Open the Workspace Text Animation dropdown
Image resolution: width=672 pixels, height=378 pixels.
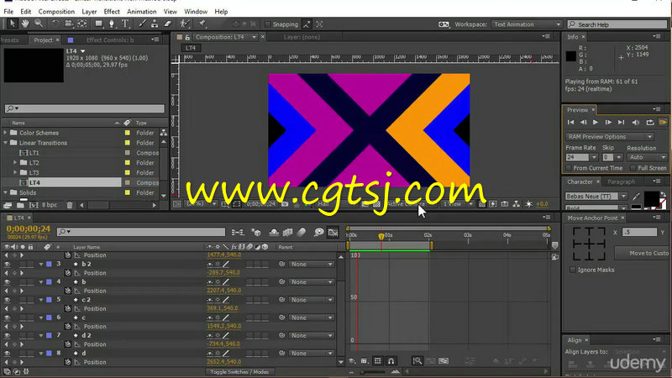point(527,24)
